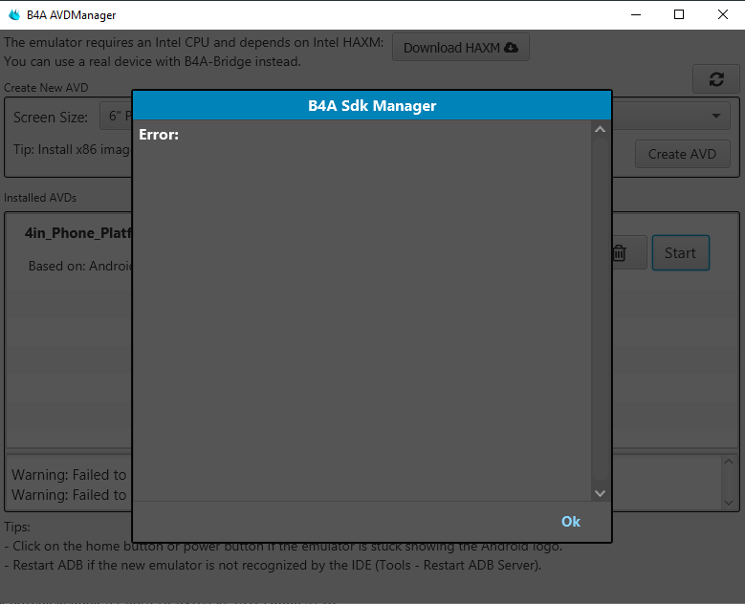Click the 'Error:' text in the dialog
Screen dimensions: 745x604
[159, 135]
